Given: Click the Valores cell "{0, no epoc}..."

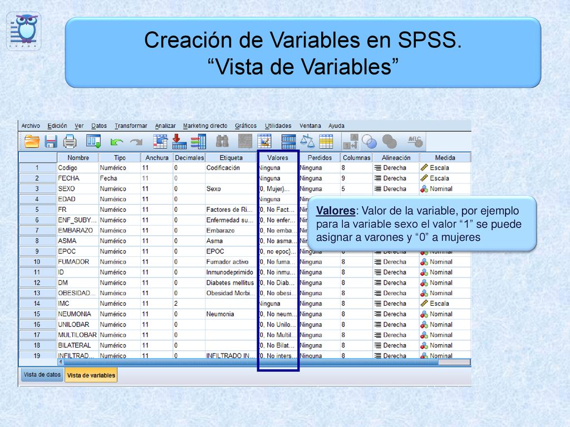Looking at the screenshot, I should point(278,251).
